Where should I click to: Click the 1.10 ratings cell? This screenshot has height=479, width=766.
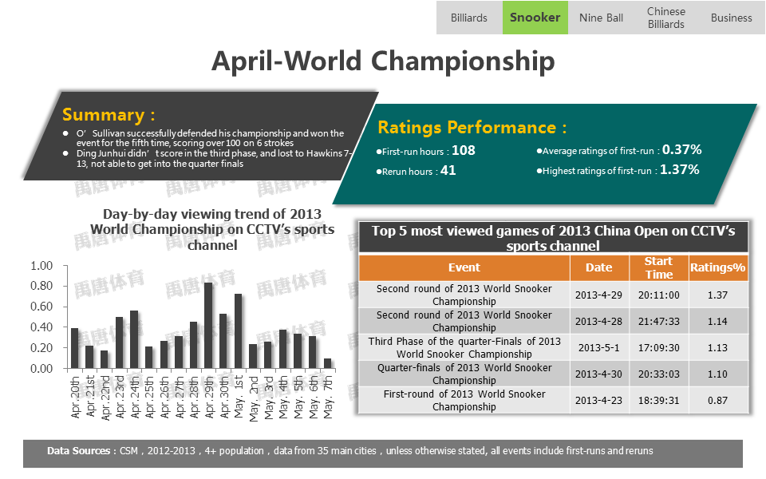click(x=717, y=374)
